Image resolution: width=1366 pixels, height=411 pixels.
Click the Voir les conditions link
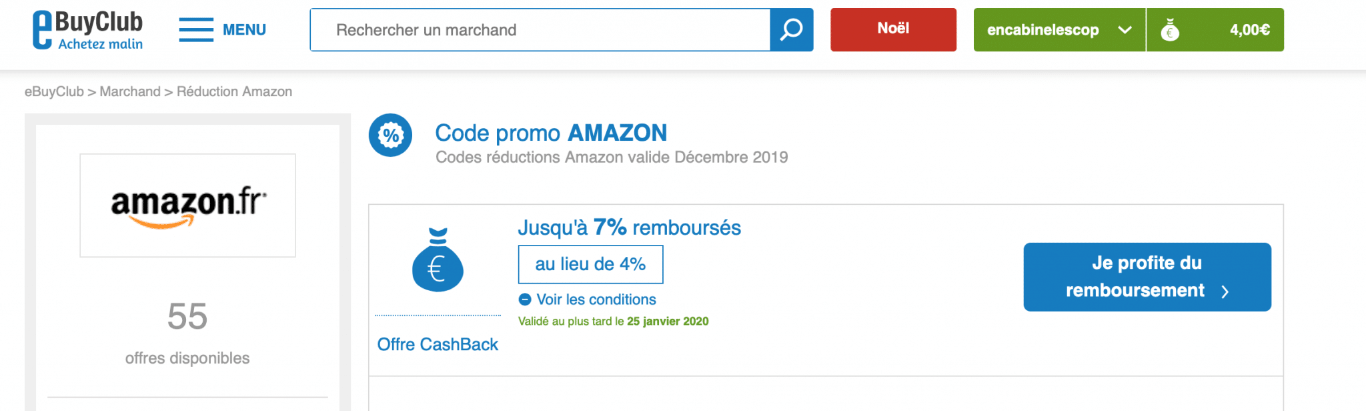pos(596,300)
